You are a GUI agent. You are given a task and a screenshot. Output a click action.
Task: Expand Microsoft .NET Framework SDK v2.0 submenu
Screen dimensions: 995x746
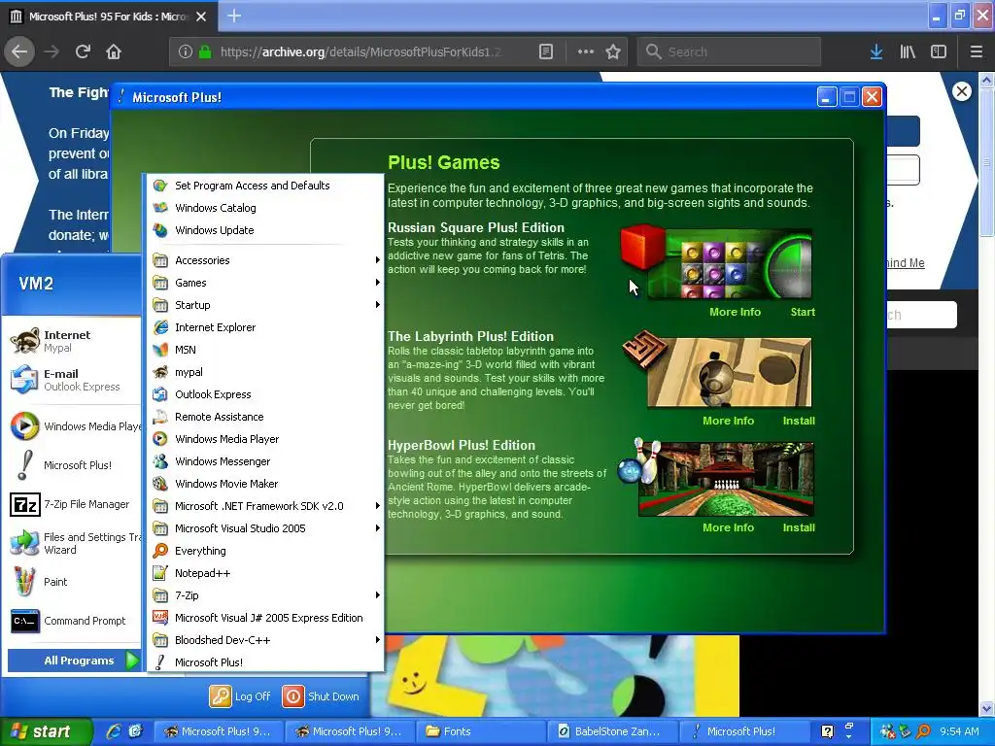point(265,505)
